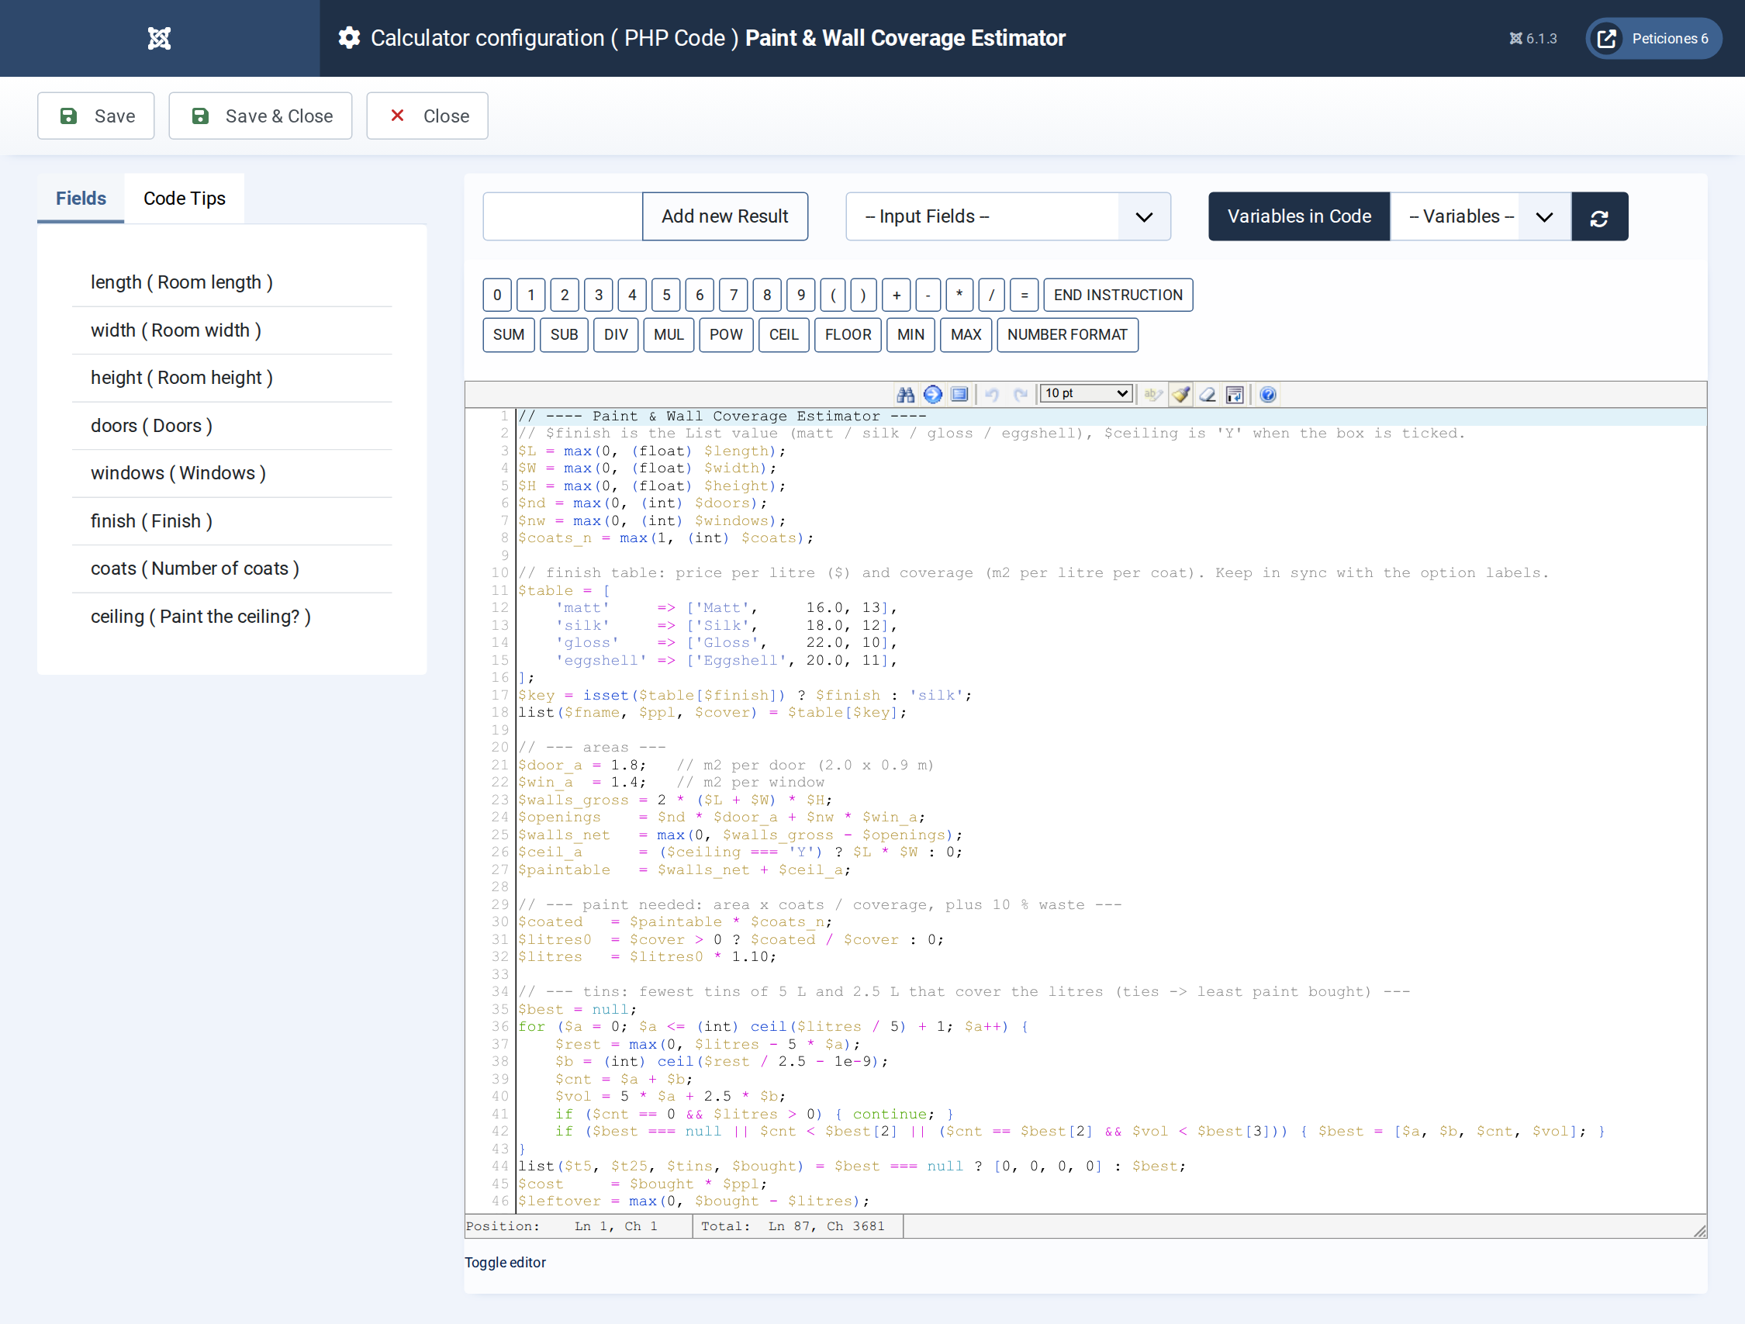Screen dimensions: 1745x1324
Task: Click the FLOOR function button
Action: coord(848,334)
